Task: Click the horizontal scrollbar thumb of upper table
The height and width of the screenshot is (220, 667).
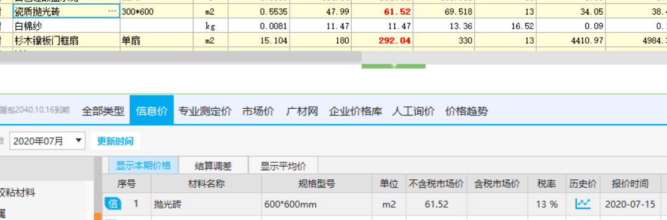Action: click(x=180, y=57)
